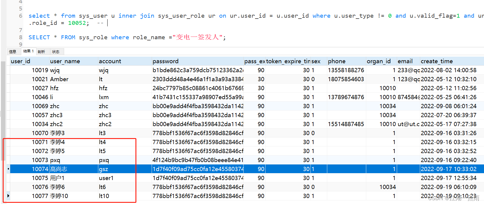
Task: Select user_name cell wjq
Action: coord(73,70)
